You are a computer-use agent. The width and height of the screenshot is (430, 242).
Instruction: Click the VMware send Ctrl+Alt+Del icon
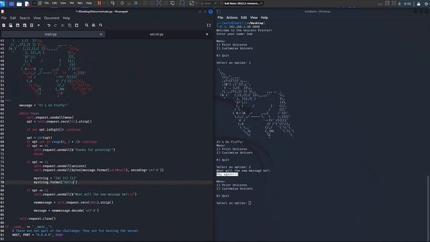click(113, 3)
